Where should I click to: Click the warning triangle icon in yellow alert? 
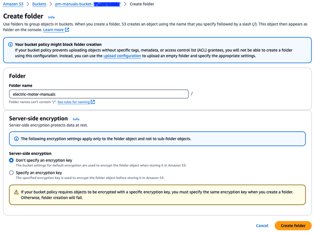click(x=16, y=192)
